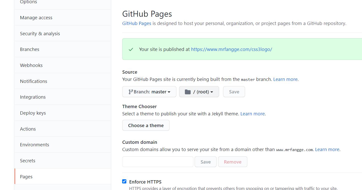Open Manage access settings
This screenshot has width=362, height=190.
[x=63, y=17]
